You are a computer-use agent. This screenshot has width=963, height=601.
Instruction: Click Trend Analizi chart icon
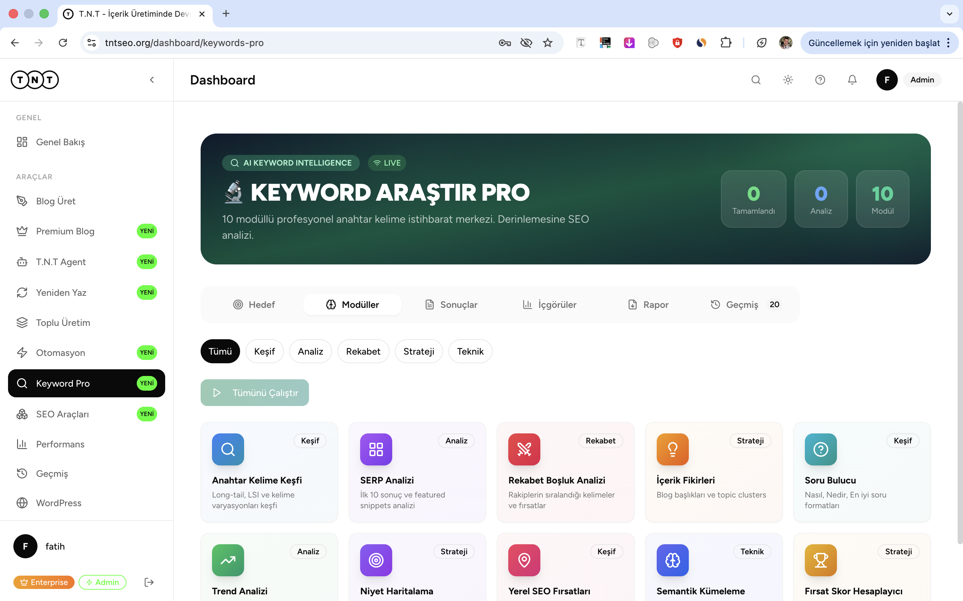[228, 560]
